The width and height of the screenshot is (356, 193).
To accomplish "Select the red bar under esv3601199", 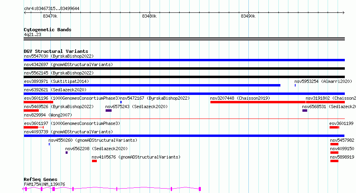I will click(x=334, y=127).
